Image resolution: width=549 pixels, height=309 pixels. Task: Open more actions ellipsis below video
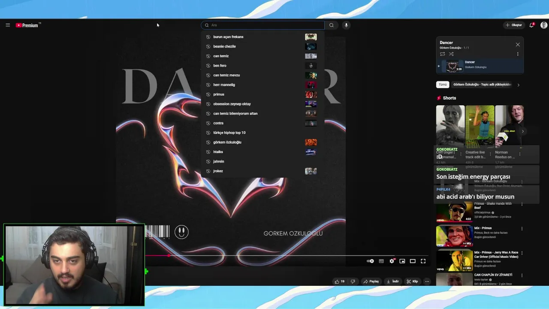click(x=427, y=282)
